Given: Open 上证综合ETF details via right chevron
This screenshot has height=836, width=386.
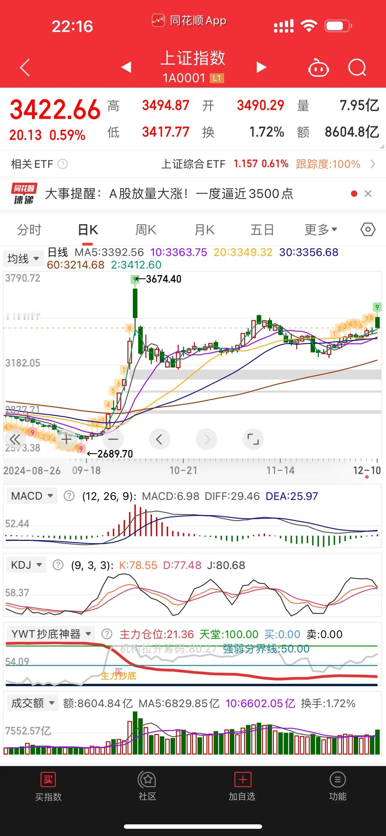Looking at the screenshot, I should click(x=373, y=164).
